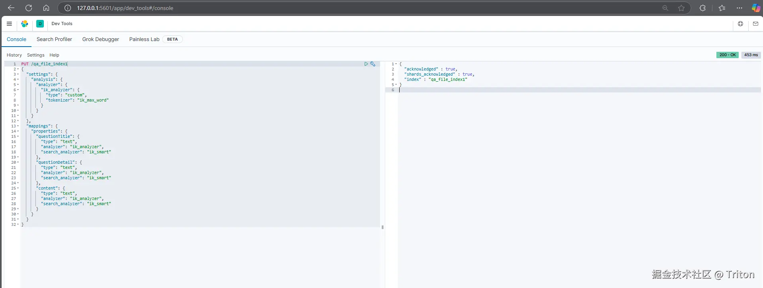Click the BETA badge beside Painless Lab
Image resolution: width=763 pixels, height=288 pixels.
[172, 39]
